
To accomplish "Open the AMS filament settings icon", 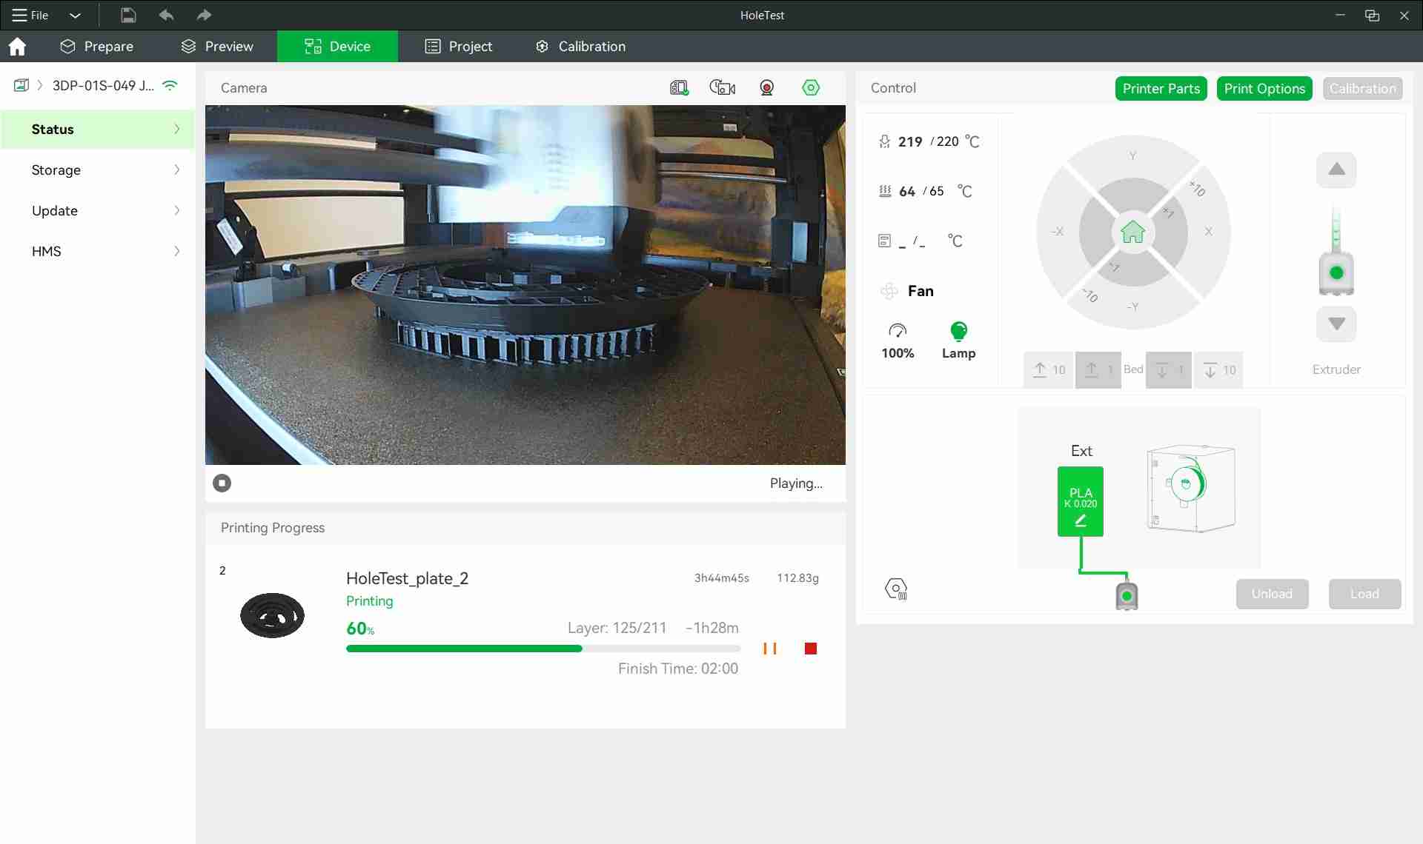I will pos(896,589).
